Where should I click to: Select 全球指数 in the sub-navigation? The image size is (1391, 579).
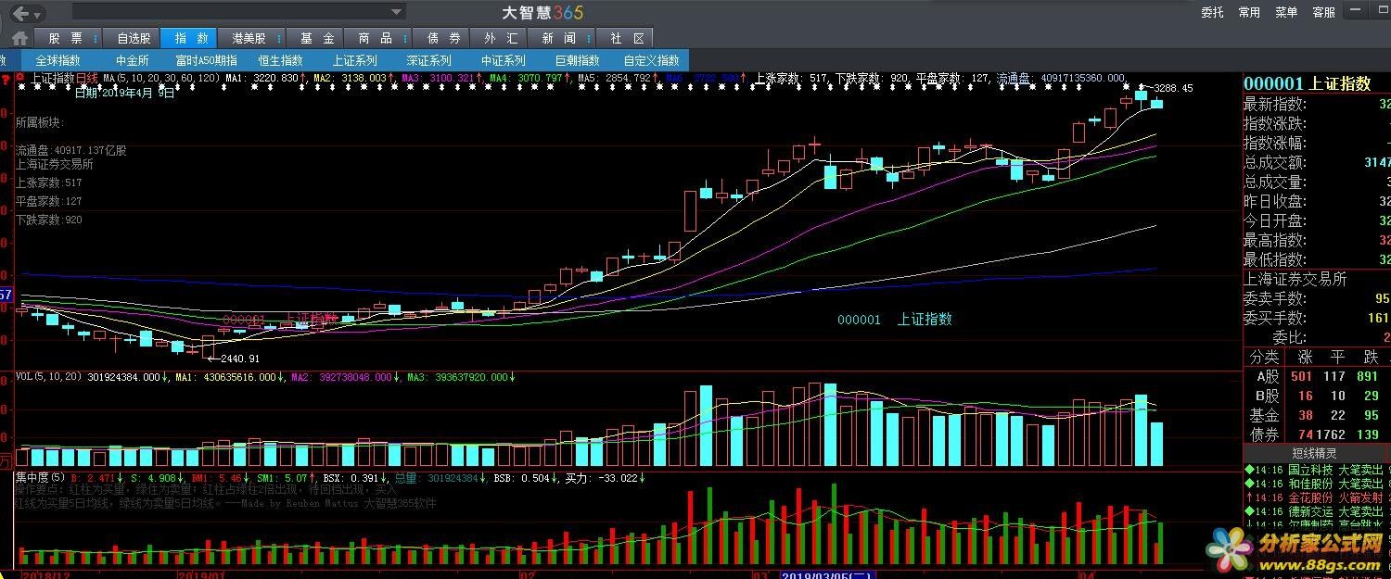(x=57, y=60)
